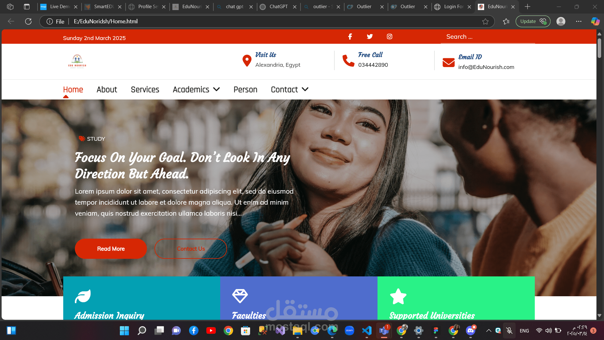The image size is (604, 340).
Task: Click the phone number 034442890
Action: (x=373, y=65)
